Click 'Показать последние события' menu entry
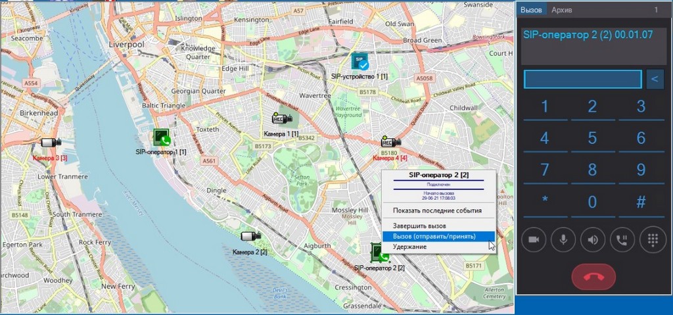673x315 pixels. point(437,210)
